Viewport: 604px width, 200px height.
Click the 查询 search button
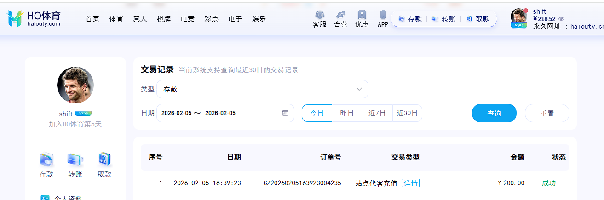click(x=494, y=113)
